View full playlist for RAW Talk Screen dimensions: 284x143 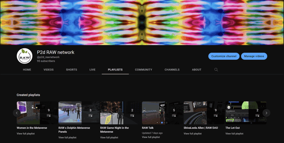click(x=151, y=137)
